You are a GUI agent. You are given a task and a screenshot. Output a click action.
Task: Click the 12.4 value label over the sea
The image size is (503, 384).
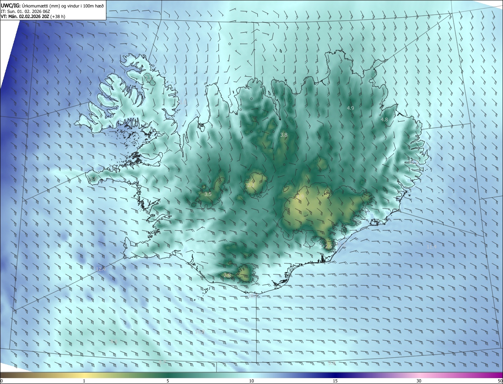(101, 269)
